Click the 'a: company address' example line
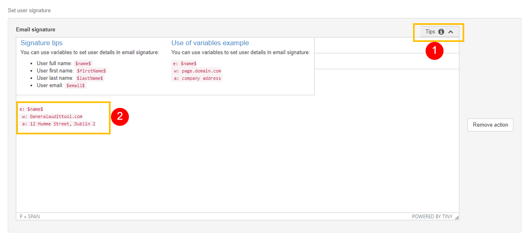The width and height of the screenshot is (524, 239). (x=197, y=78)
